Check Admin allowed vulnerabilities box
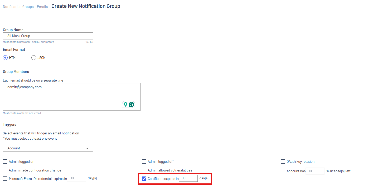 (x=144, y=170)
